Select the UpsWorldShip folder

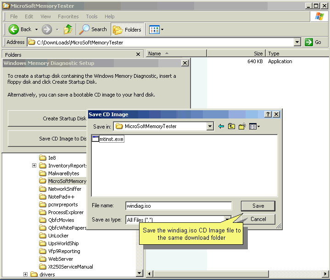(x=59, y=243)
